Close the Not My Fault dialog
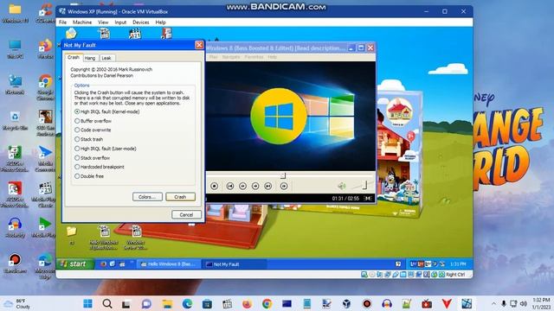The image size is (554, 311). click(x=199, y=45)
